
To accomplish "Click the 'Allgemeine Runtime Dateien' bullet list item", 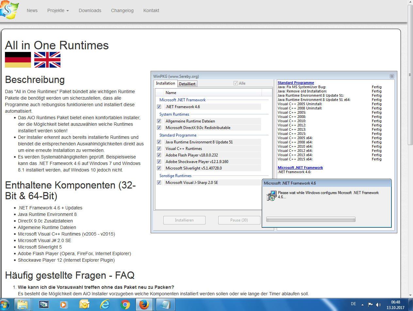I will pyautogui.click(x=47, y=227).
